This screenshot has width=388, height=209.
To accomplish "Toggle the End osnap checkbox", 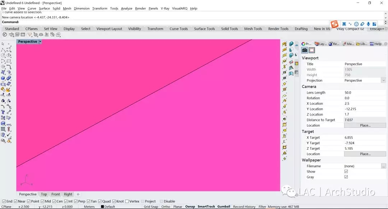I will 4,201.
